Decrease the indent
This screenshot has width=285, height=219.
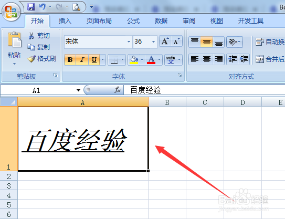233,59
